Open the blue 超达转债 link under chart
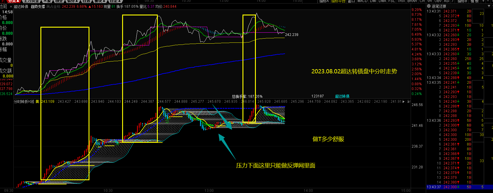The width and height of the screenshot is (493, 193). [342, 96]
